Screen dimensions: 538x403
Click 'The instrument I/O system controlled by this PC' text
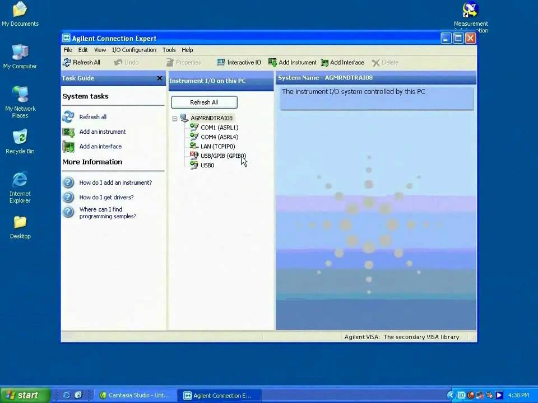click(354, 91)
